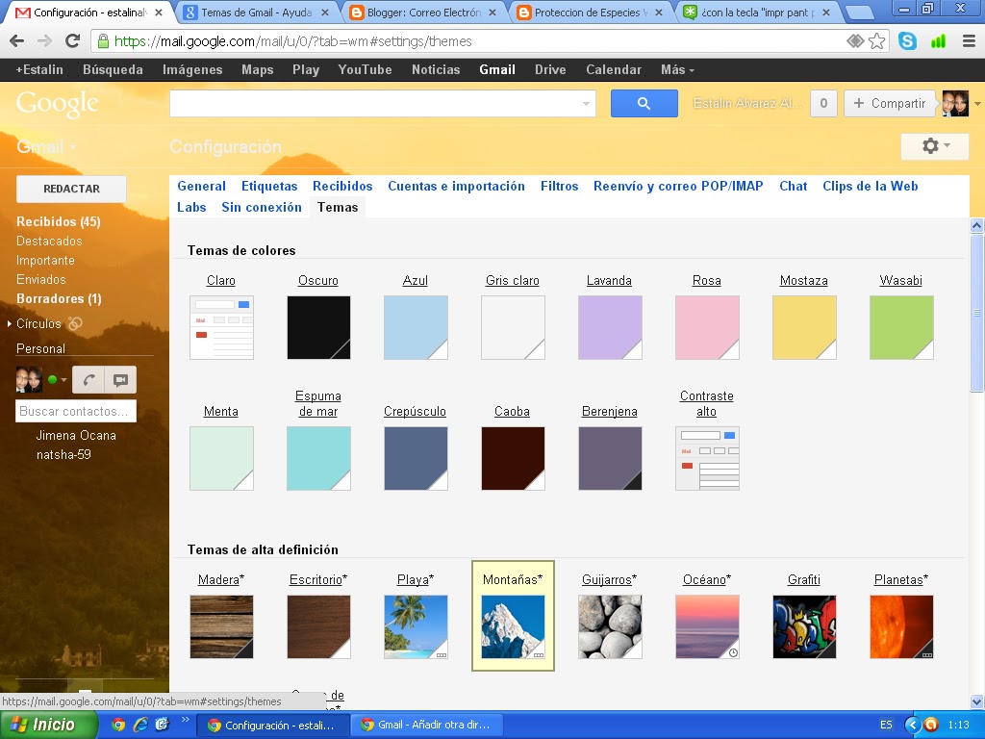Open search options dropdown arrow
The image size is (985, 739).
tap(586, 103)
